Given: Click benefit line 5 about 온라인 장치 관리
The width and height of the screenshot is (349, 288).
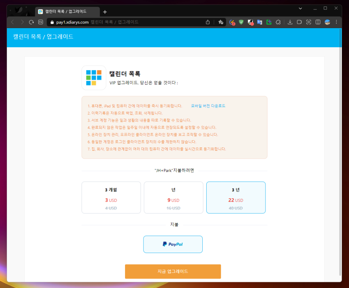Looking at the screenshot, I should click(x=153, y=134).
